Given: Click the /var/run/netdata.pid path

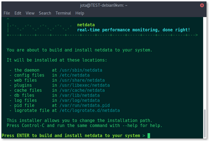Looking at the screenshot, I should pyautogui.click(x=85, y=105).
